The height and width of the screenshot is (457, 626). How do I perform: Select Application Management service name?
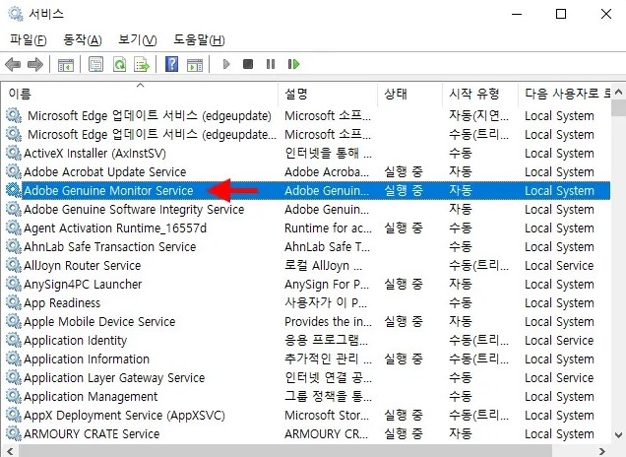[x=91, y=397]
